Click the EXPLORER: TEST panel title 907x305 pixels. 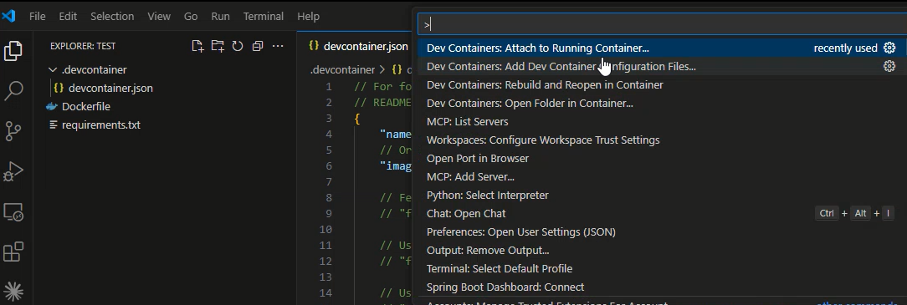pos(83,46)
